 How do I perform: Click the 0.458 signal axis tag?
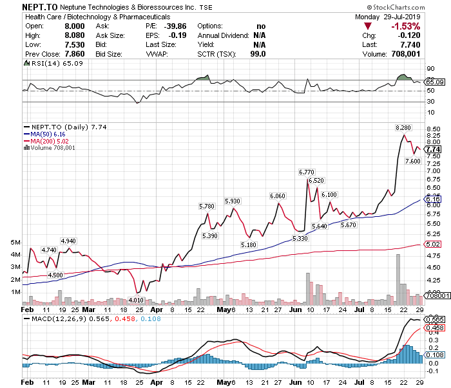(435, 328)
